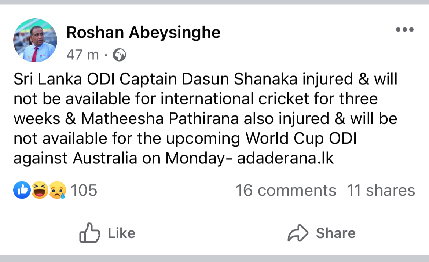
Task: Click the blue thumbs-up reaction icon
Action: [x=22, y=190]
